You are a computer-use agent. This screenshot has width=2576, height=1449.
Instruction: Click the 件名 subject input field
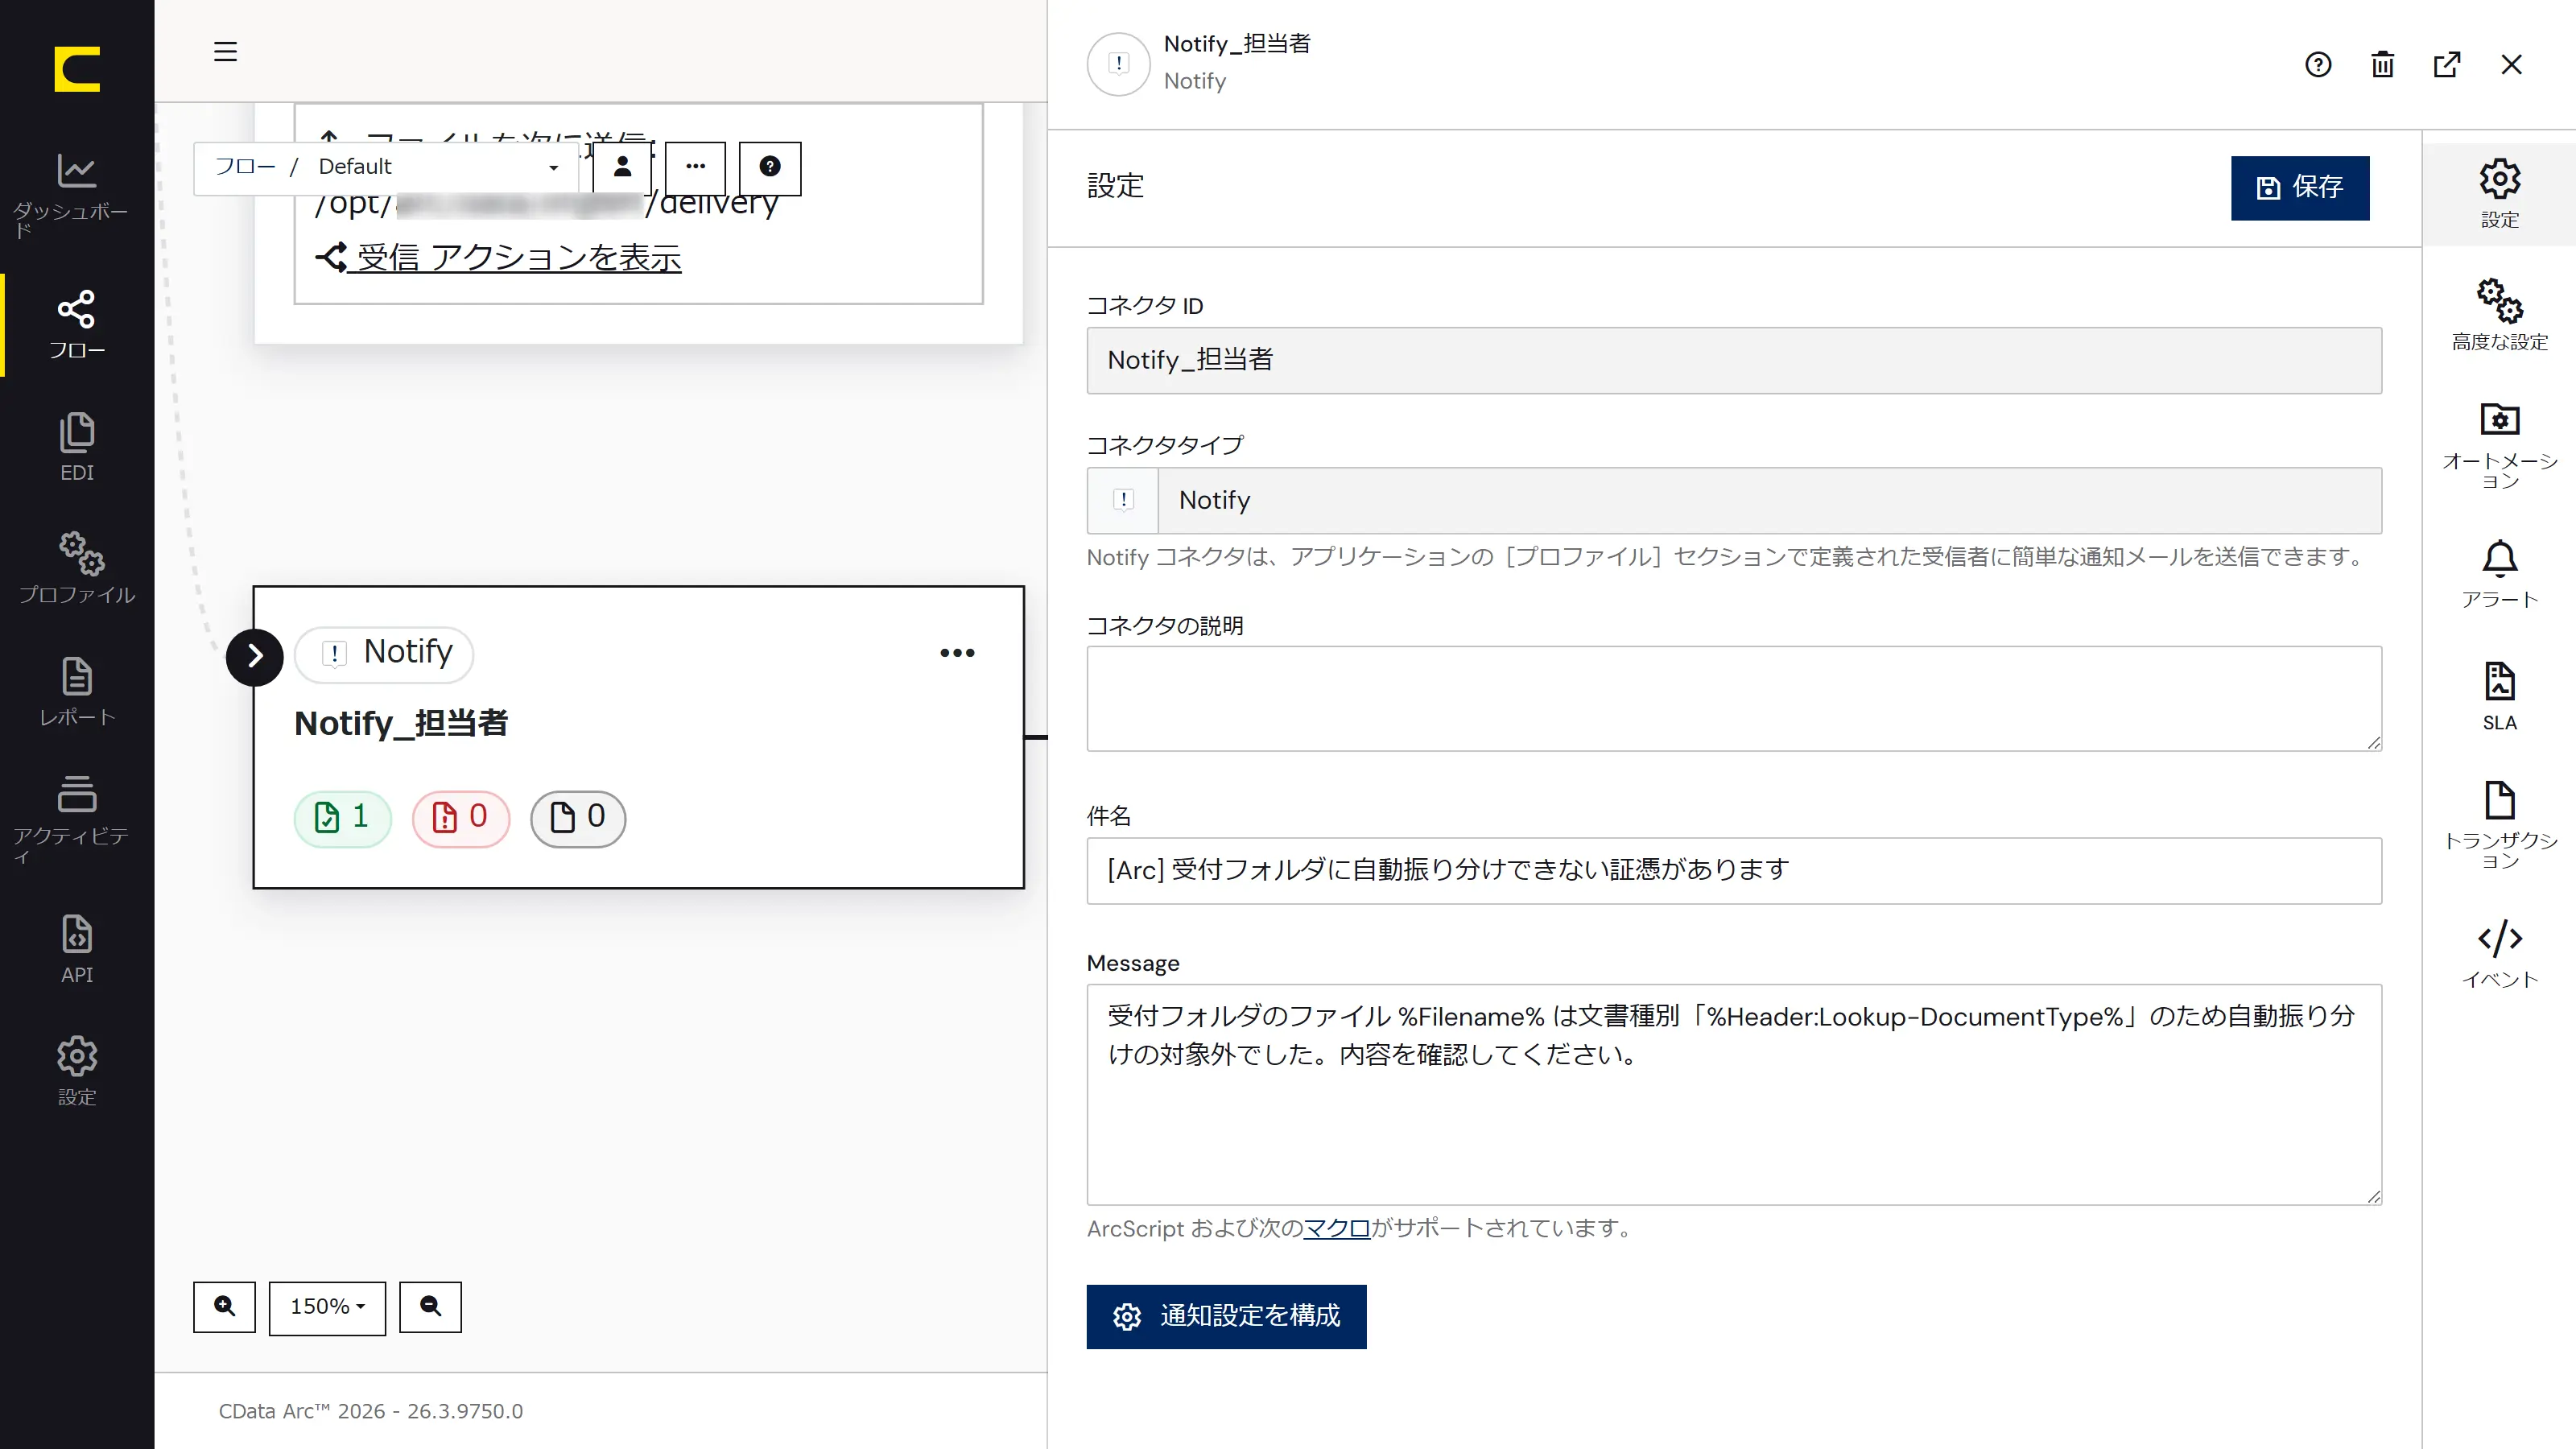click(1734, 870)
